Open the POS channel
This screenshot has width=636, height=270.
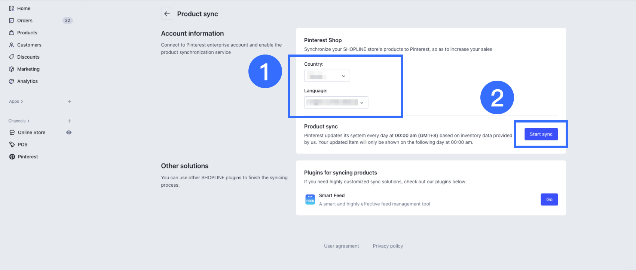(x=22, y=145)
